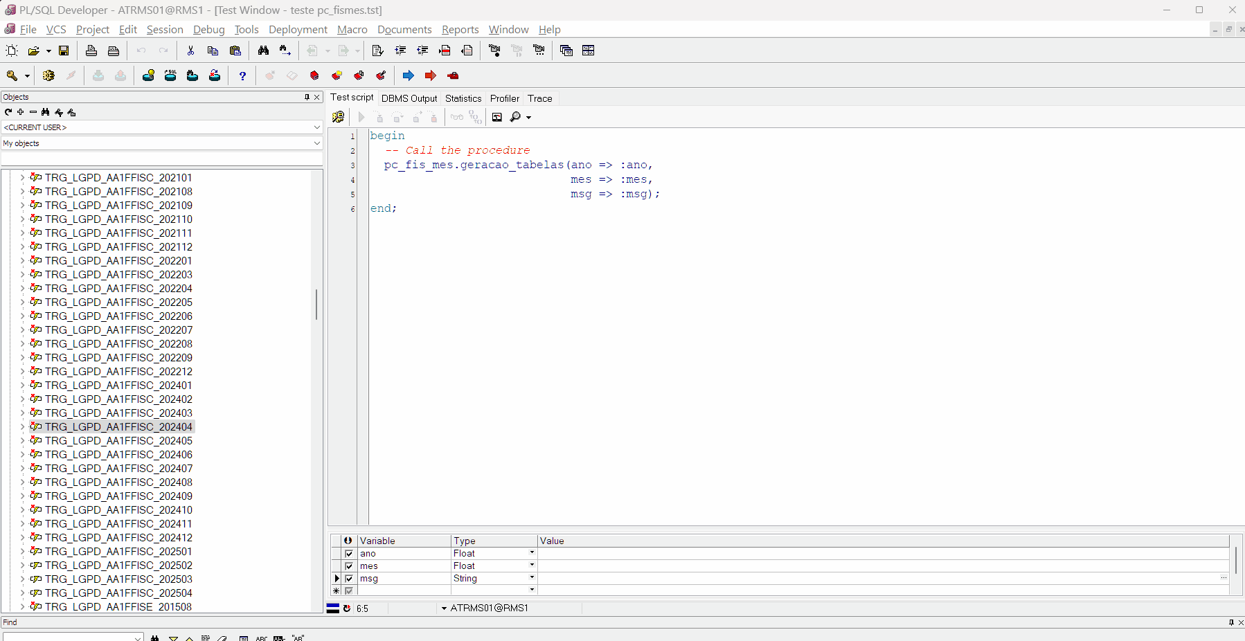
Task: Select TRG_LGPD_AA1FFISC_202209 in object list
Action: 118,358
